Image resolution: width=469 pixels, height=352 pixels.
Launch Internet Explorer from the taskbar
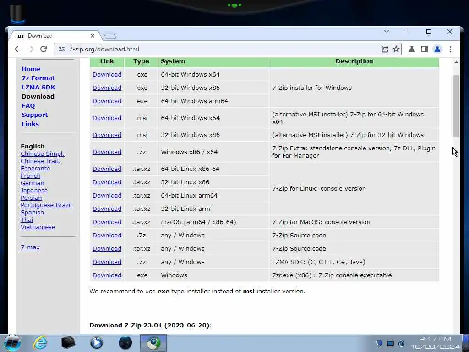pos(40,343)
